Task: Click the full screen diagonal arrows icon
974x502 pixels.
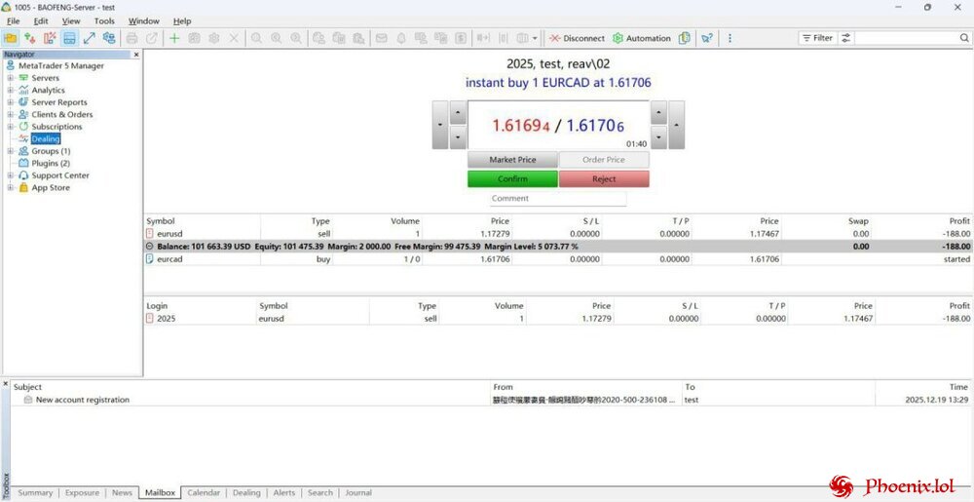Action: [x=90, y=38]
